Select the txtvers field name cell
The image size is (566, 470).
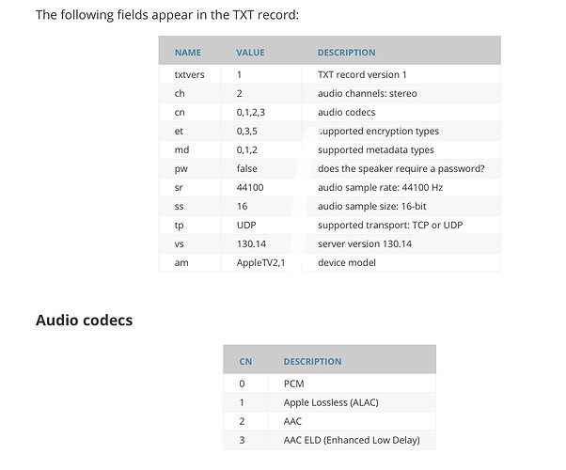pyautogui.click(x=188, y=74)
